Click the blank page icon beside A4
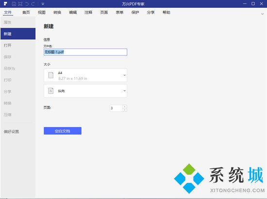 (x=51, y=75)
